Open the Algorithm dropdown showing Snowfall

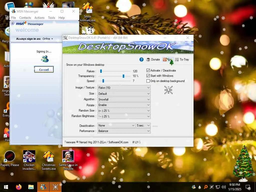click(124, 99)
